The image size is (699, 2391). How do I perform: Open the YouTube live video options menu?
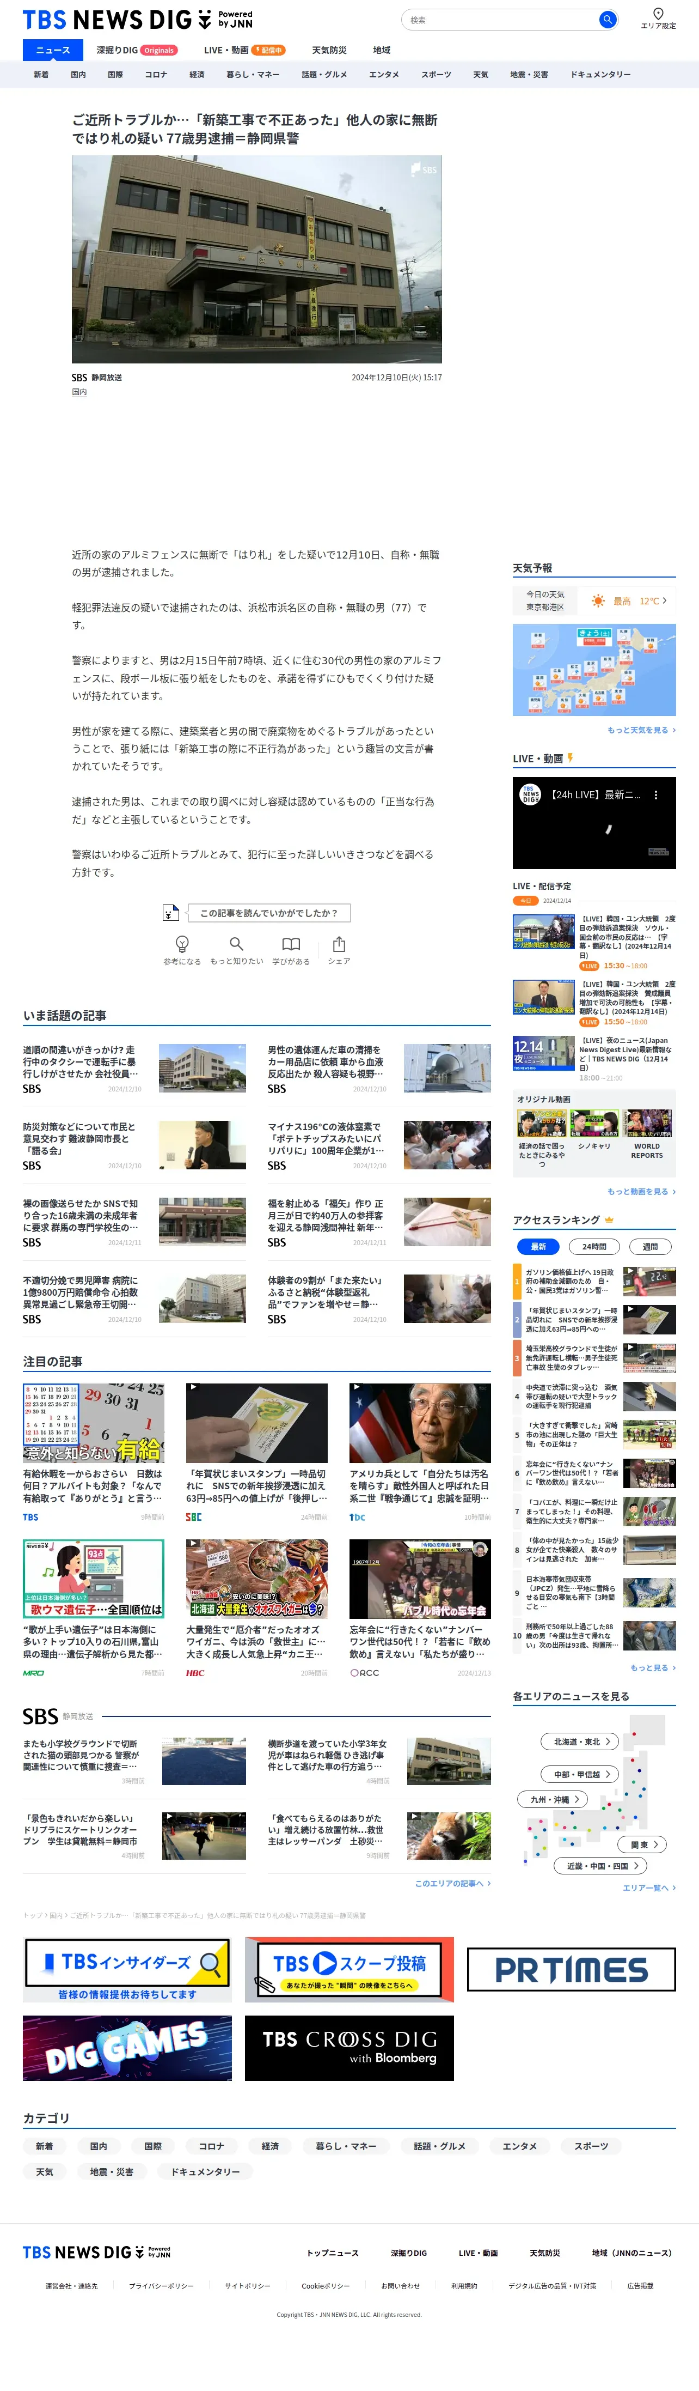click(655, 794)
